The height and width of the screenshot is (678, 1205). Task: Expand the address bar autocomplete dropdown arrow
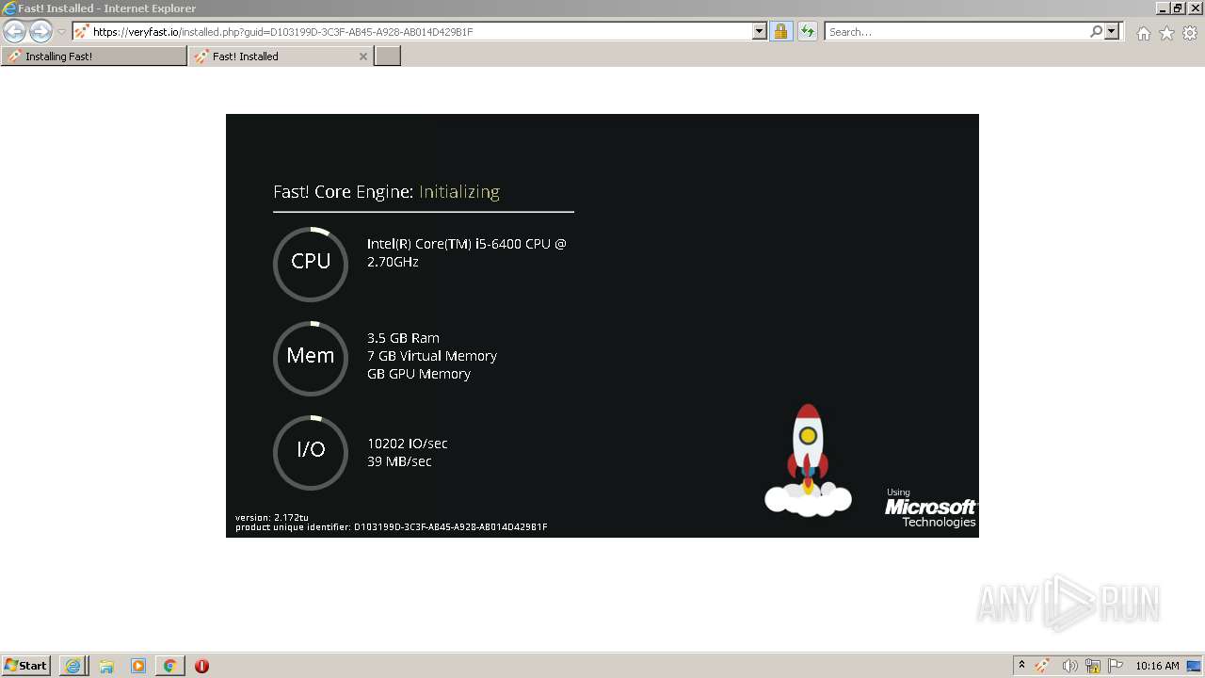pyautogui.click(x=760, y=31)
